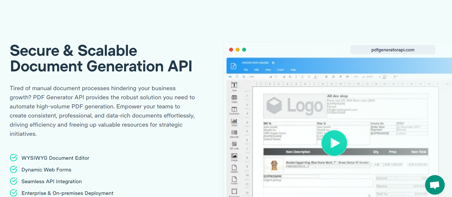Click the pdfgeneratorapi.com address bar

coord(393,50)
